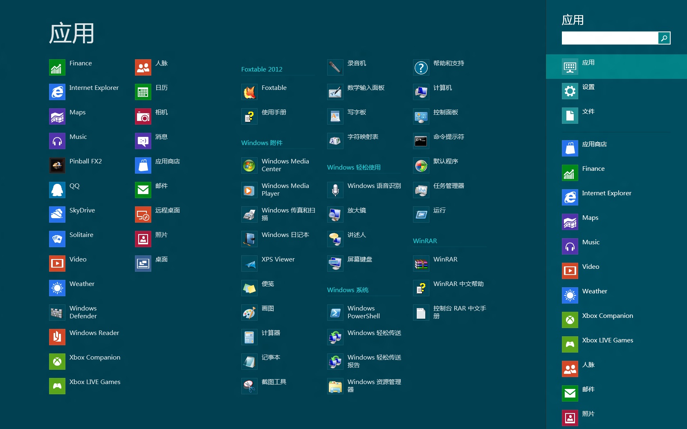Open 记事本 Notepad icon
687x429 pixels.
[249, 362]
